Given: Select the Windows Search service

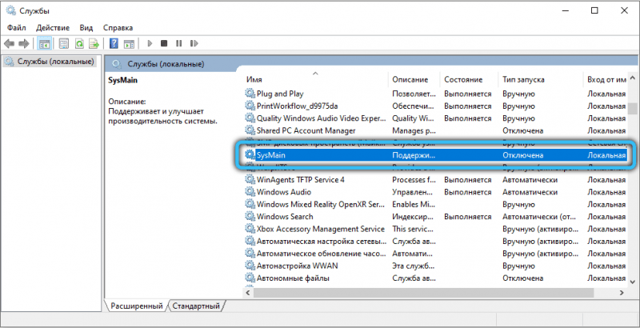Looking at the screenshot, I should [285, 217].
